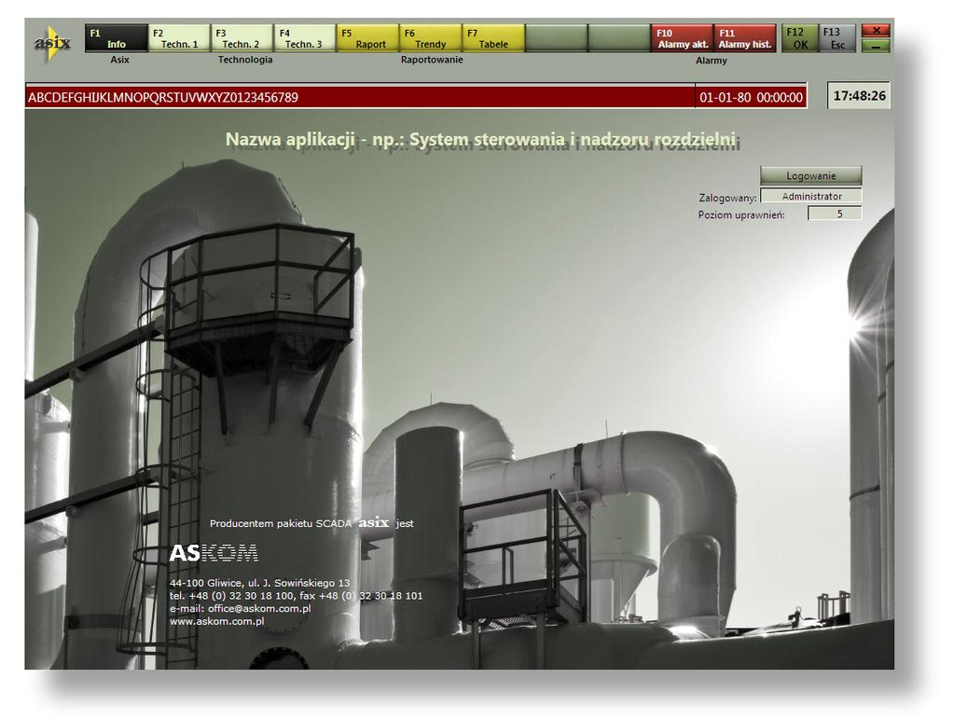Click the Producentem pakietu SCADA text
The image size is (954, 719).
coord(281,523)
